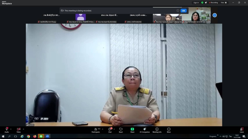Click the green encryption shield icon
The image size is (248, 139).
202,2
